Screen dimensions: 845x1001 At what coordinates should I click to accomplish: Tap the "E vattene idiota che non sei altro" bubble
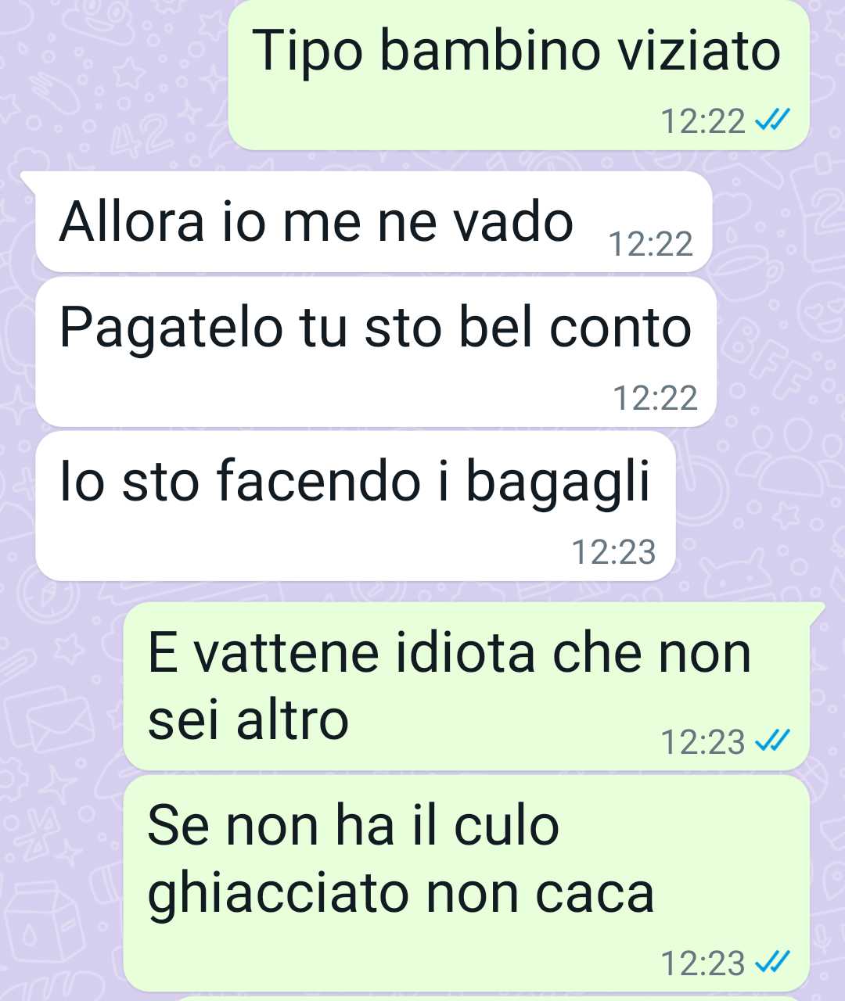(466, 686)
